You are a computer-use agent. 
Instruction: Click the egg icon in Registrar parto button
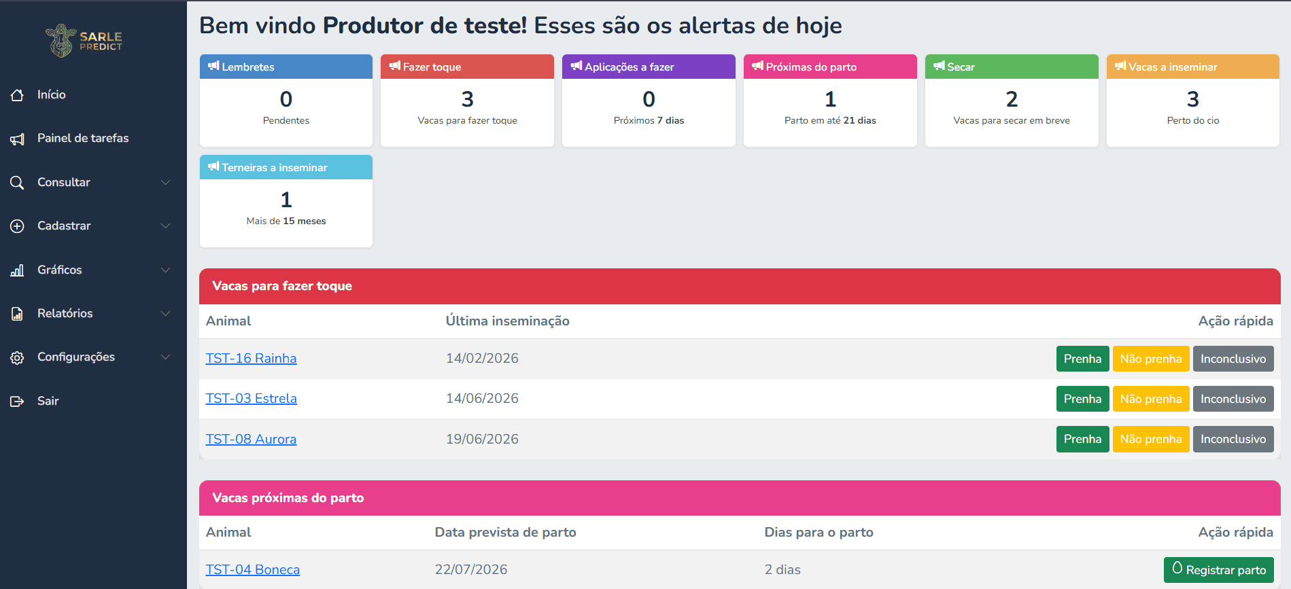tap(1177, 568)
